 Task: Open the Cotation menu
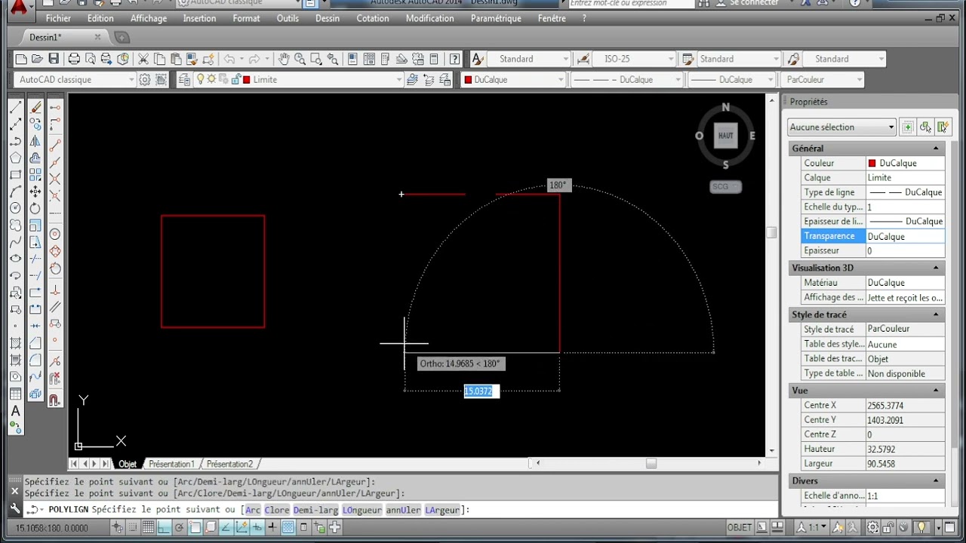[373, 18]
